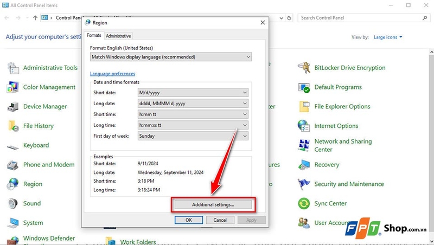Open BitLocker Drive Encryption icon
This screenshot has height=245, width=434.
pos(304,68)
